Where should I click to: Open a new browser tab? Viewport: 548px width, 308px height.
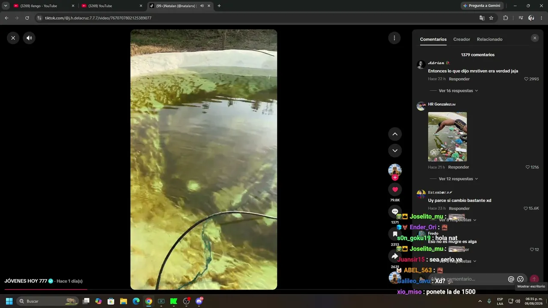click(x=219, y=6)
